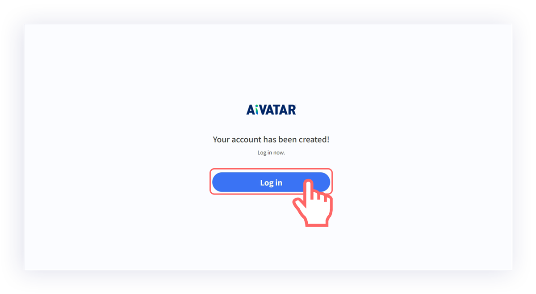Select the 'Your account has been created!' heading
Viewport: 536px width, 294px height.
pos(271,140)
